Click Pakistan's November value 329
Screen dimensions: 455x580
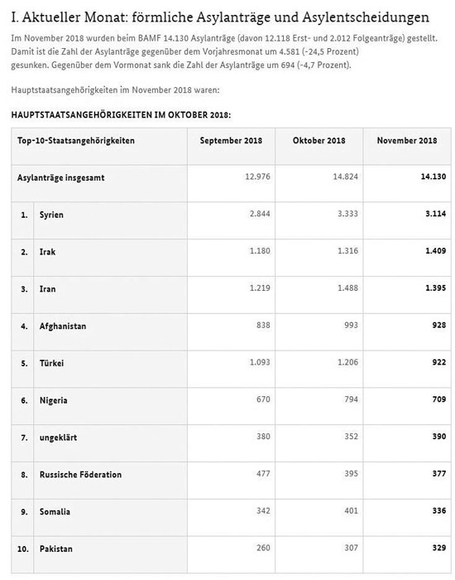point(439,548)
